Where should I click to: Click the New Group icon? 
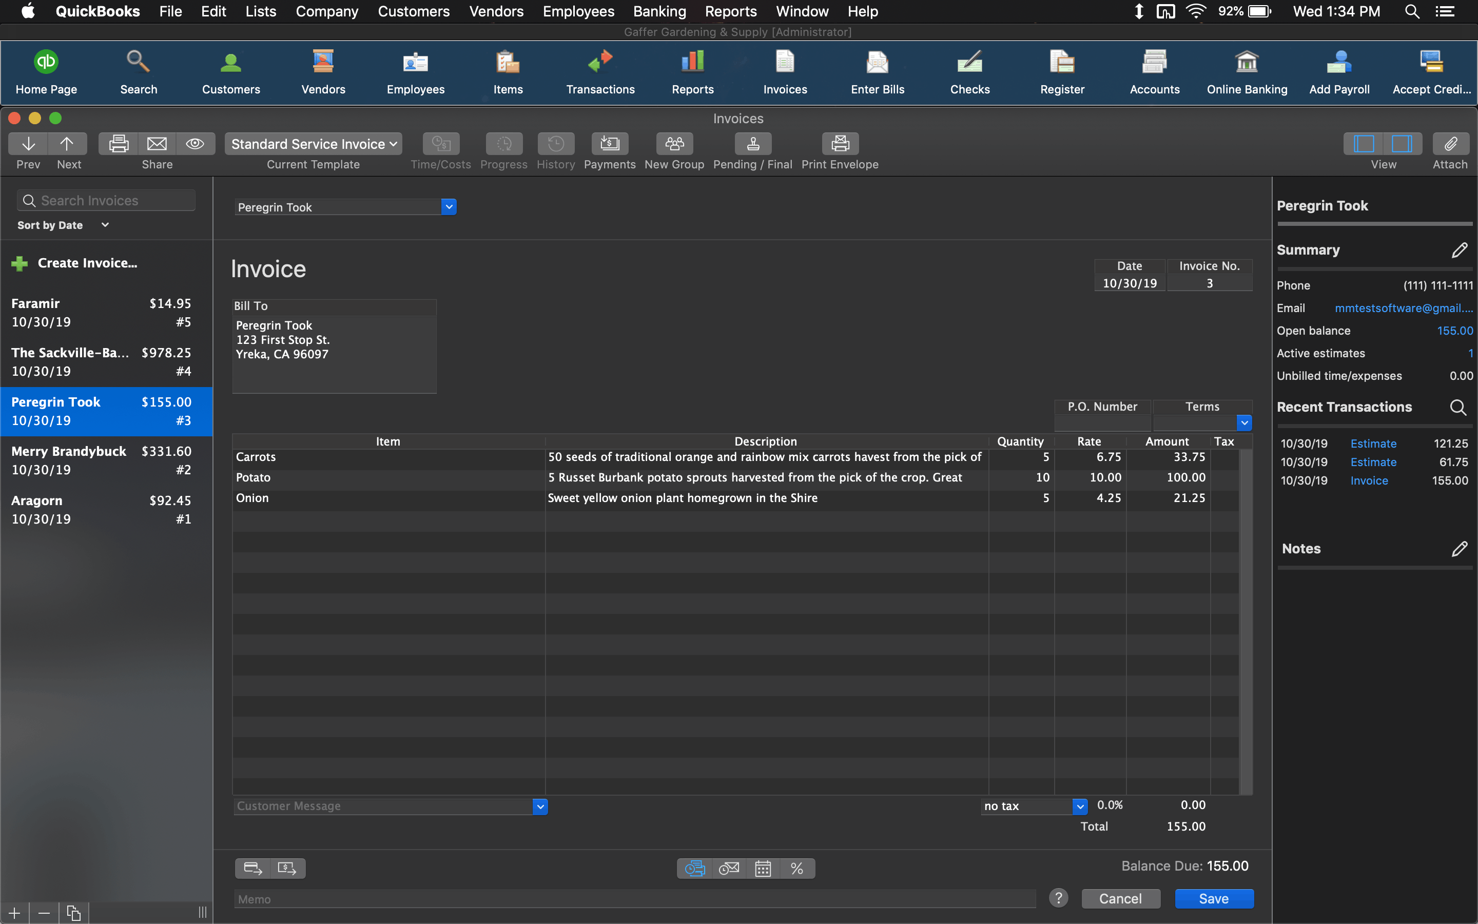tap(674, 144)
